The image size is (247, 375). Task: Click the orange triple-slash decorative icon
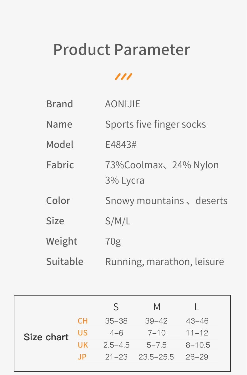[123, 77]
